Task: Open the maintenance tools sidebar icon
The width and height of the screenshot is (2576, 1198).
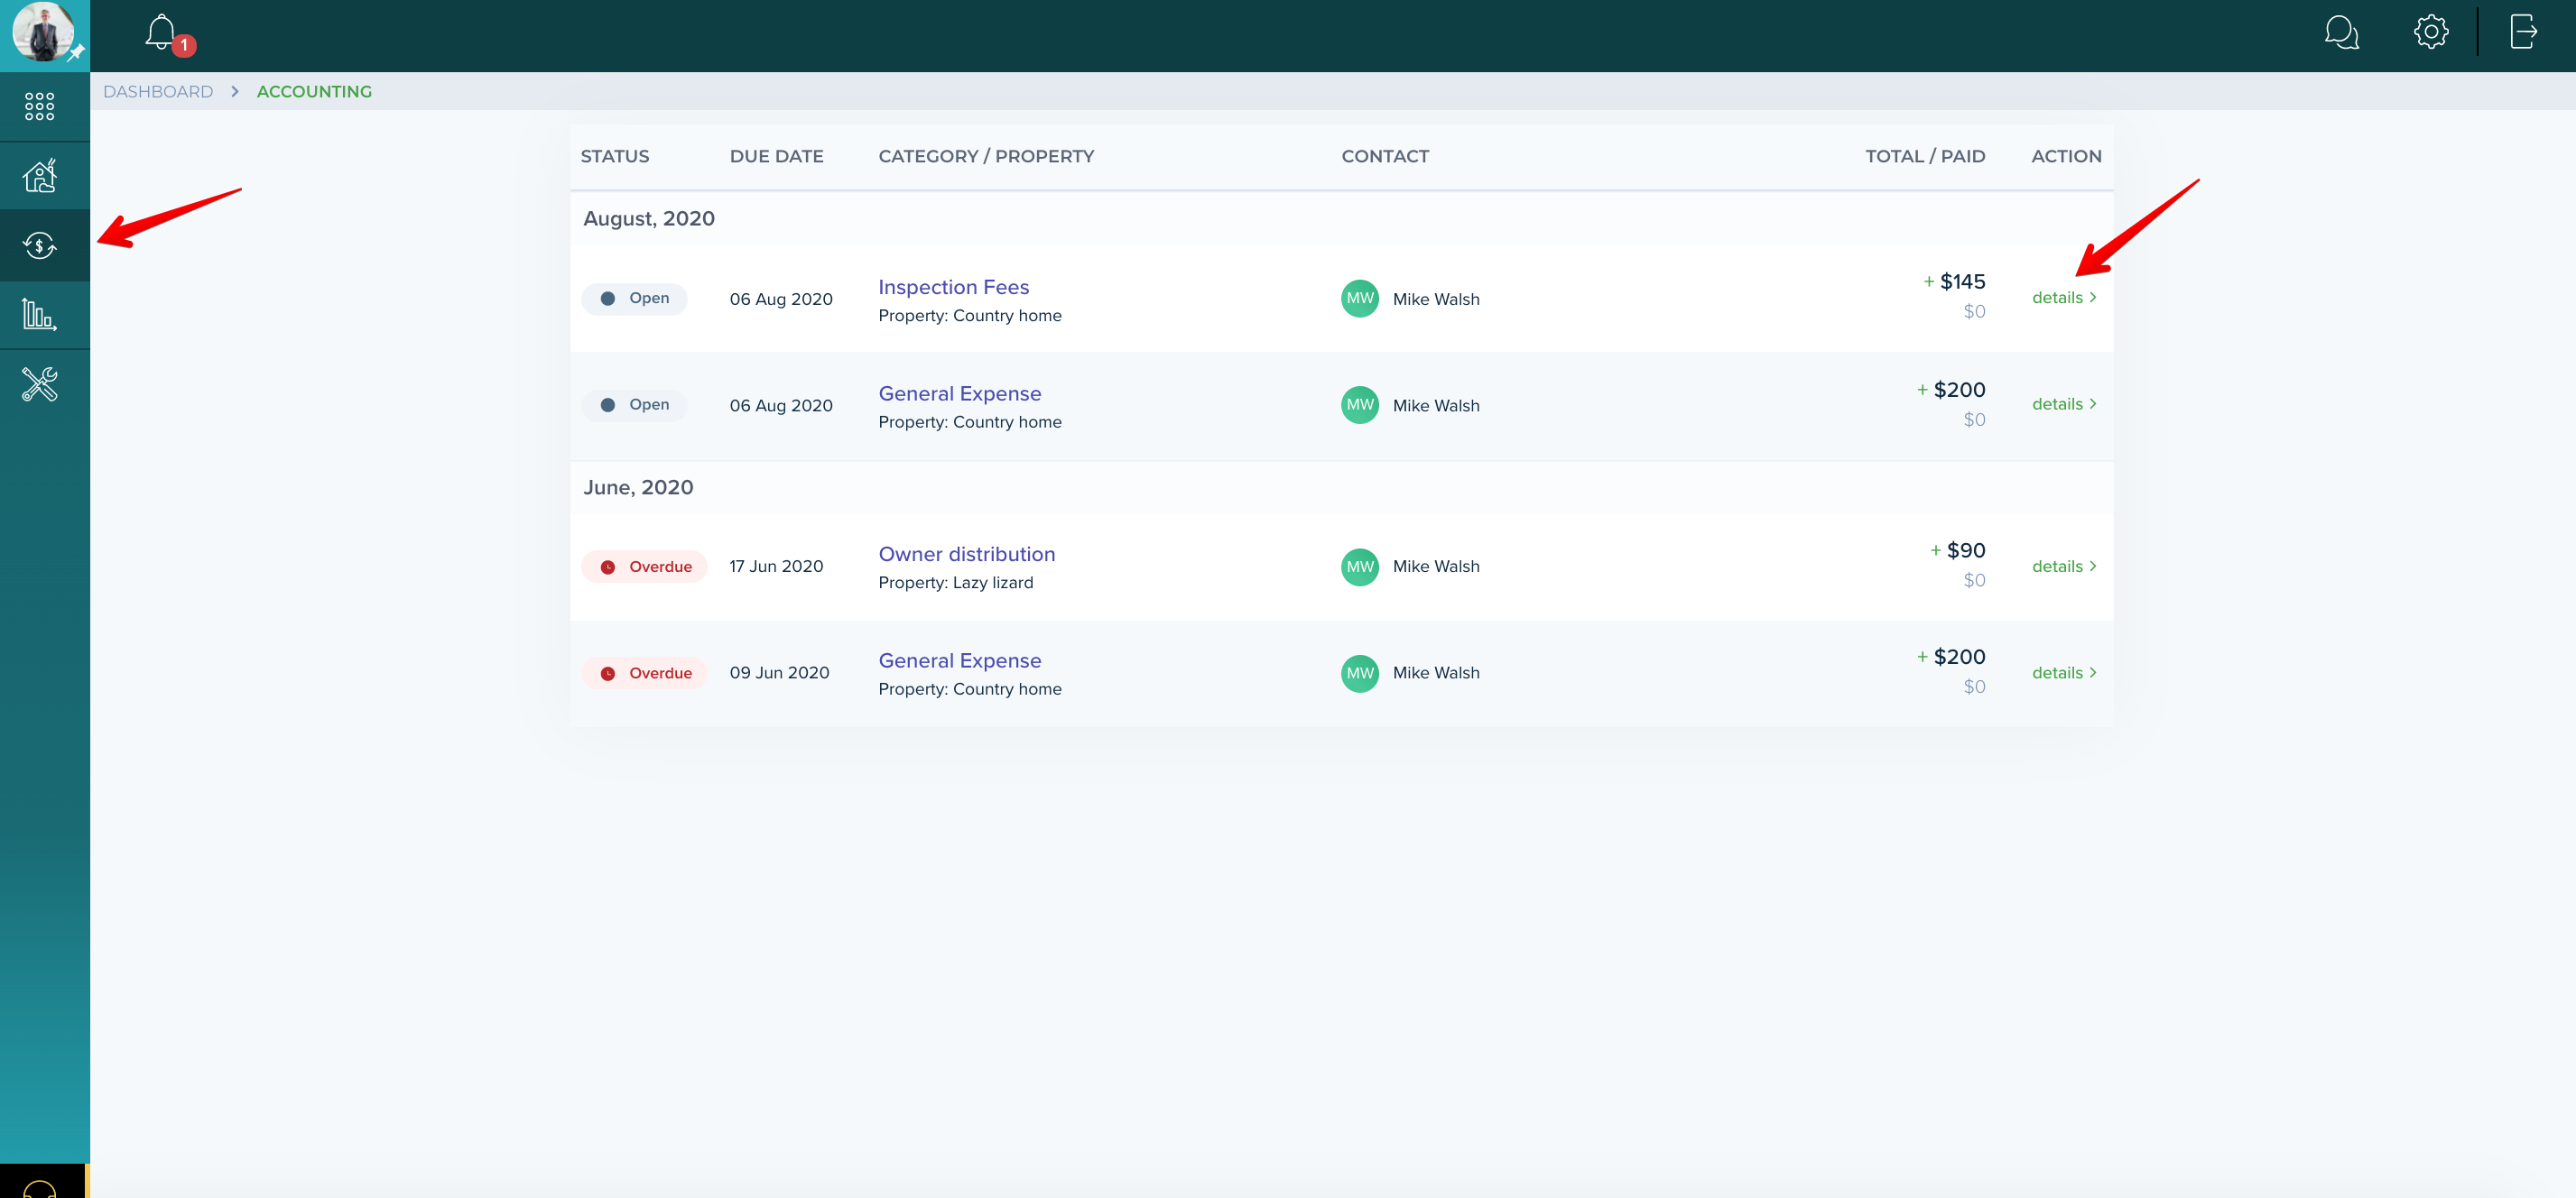Action: (x=40, y=383)
